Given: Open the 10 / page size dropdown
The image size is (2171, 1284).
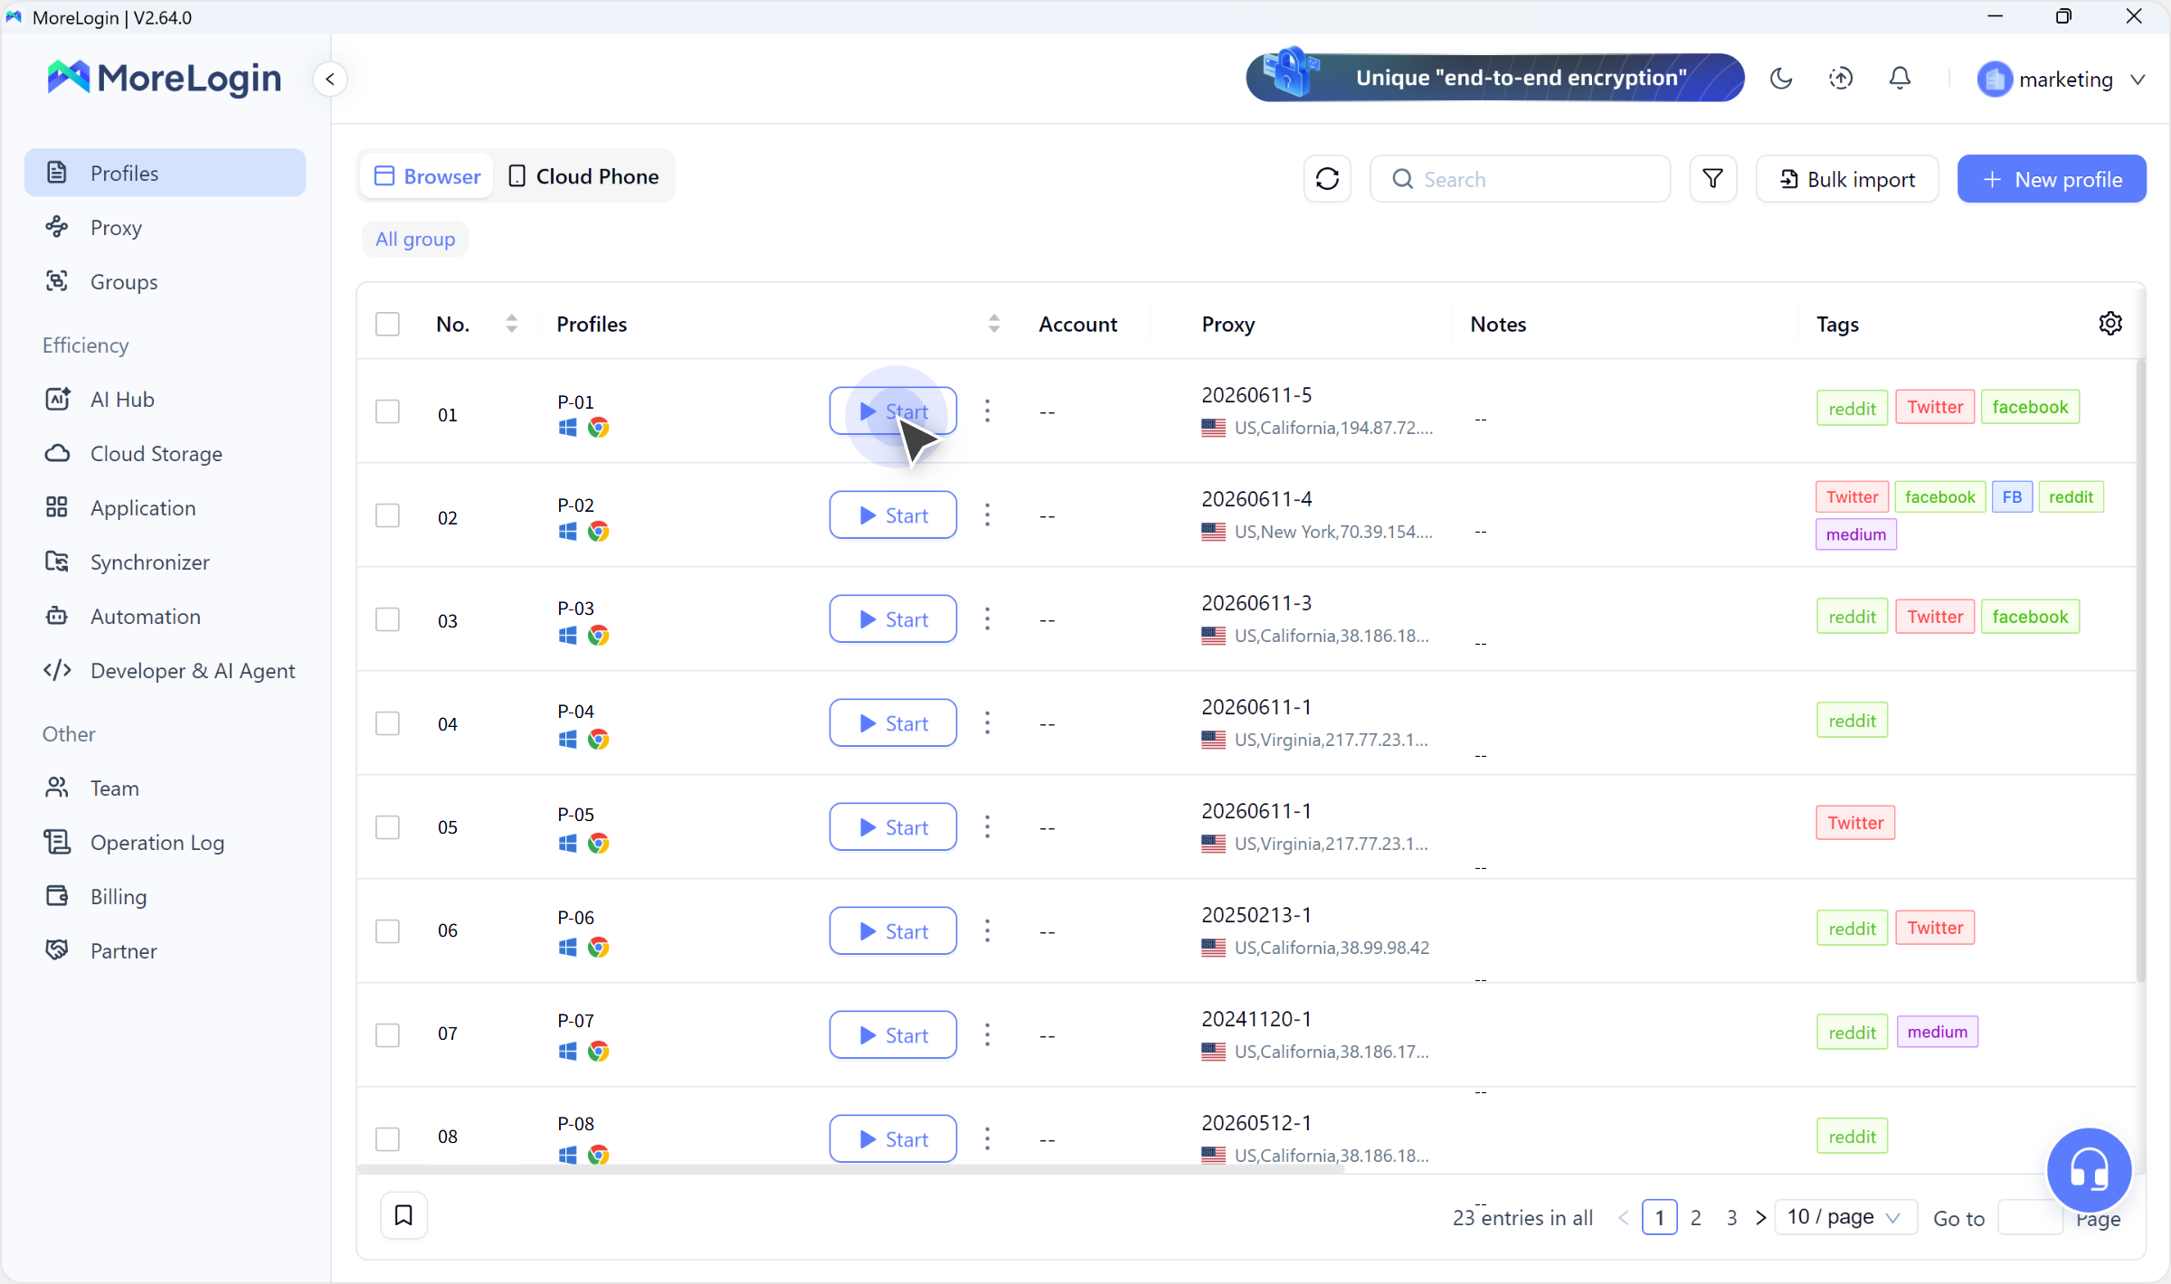Looking at the screenshot, I should point(1844,1217).
